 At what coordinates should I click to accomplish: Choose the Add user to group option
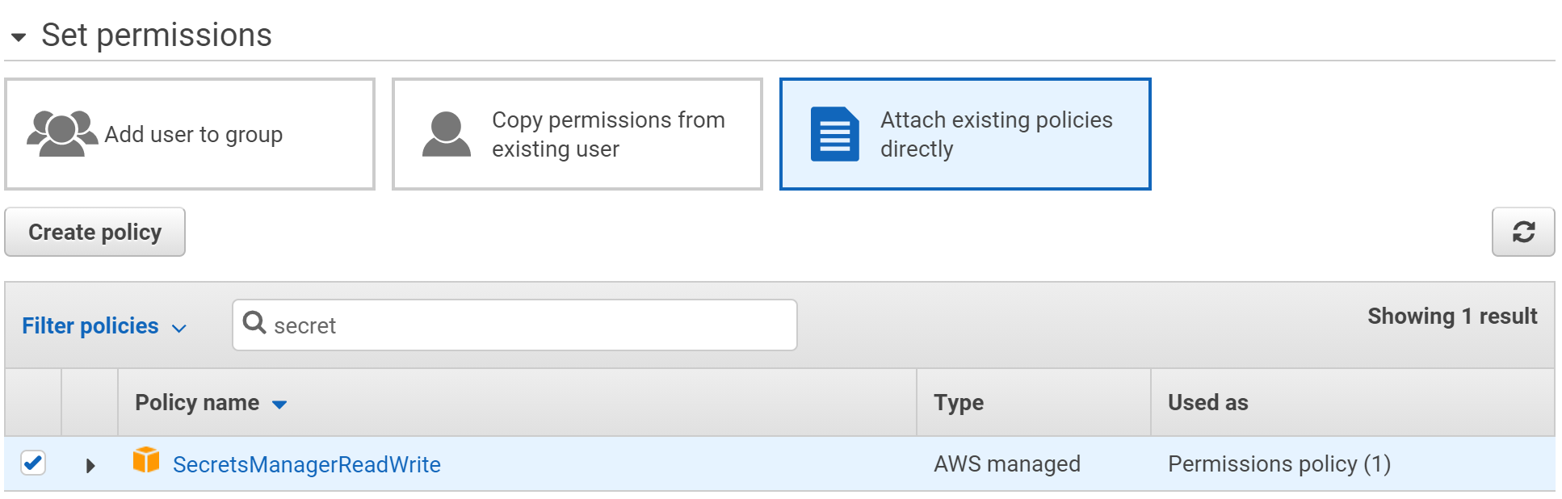pos(190,133)
